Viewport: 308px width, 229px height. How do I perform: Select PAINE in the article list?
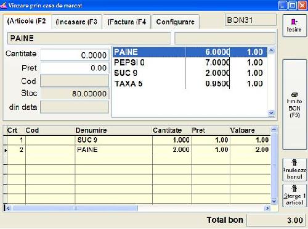[190, 52]
